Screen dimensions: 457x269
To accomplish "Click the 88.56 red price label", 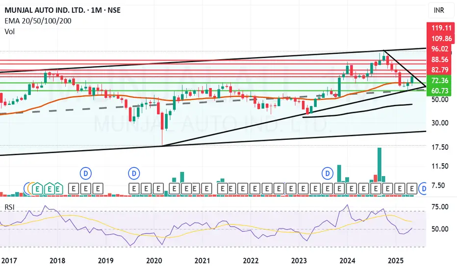I will point(439,59).
